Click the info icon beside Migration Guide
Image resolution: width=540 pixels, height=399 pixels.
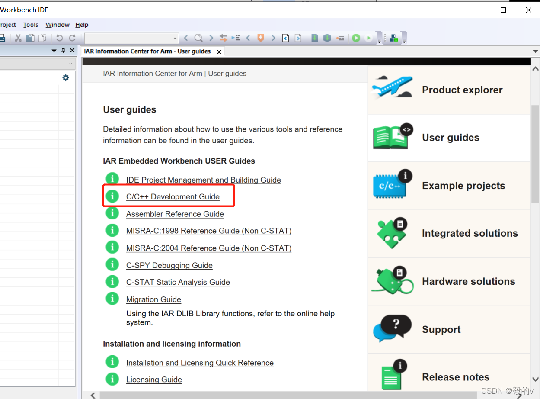click(112, 299)
